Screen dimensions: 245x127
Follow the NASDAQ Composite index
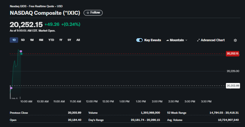tap(93, 13)
